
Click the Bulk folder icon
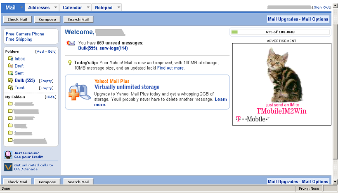[10, 80]
